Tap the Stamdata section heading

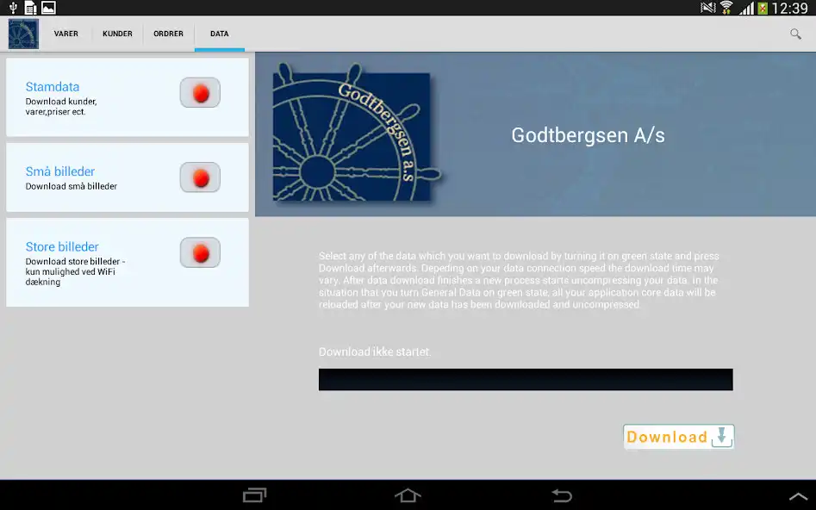52,86
